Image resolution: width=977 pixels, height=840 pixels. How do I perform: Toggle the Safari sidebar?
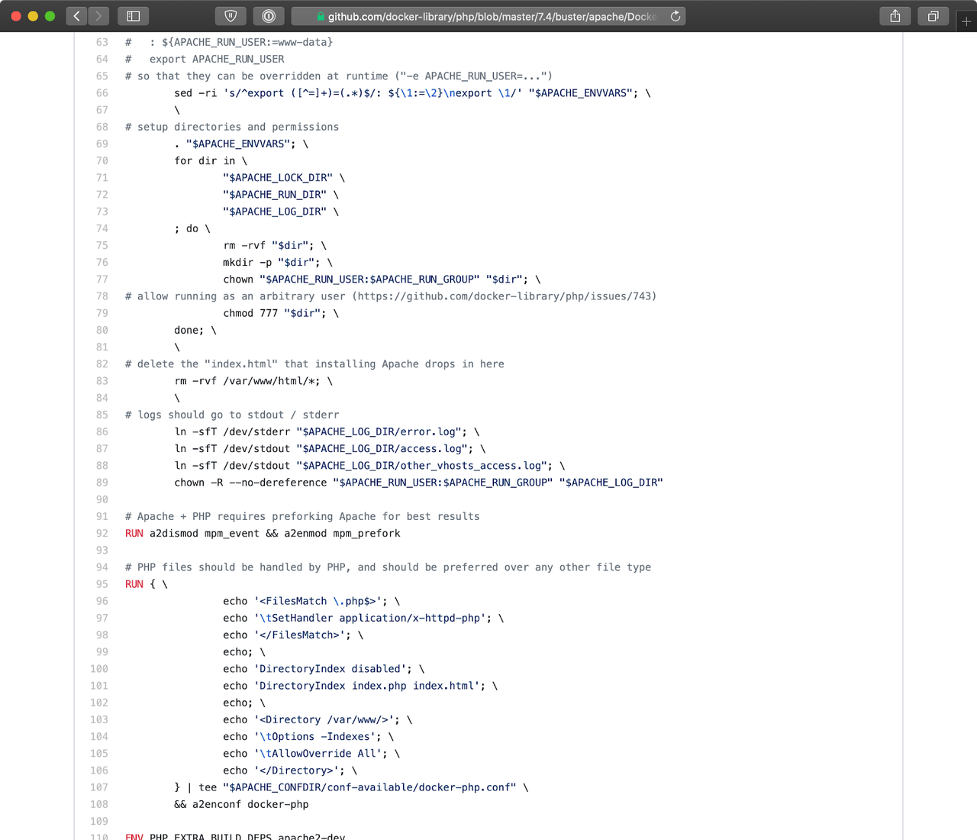point(133,16)
